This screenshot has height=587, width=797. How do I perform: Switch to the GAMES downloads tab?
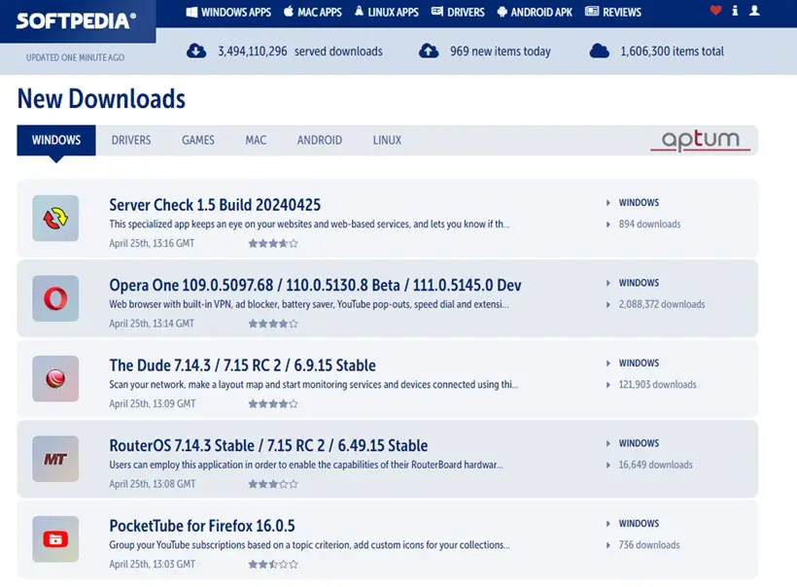coord(198,140)
